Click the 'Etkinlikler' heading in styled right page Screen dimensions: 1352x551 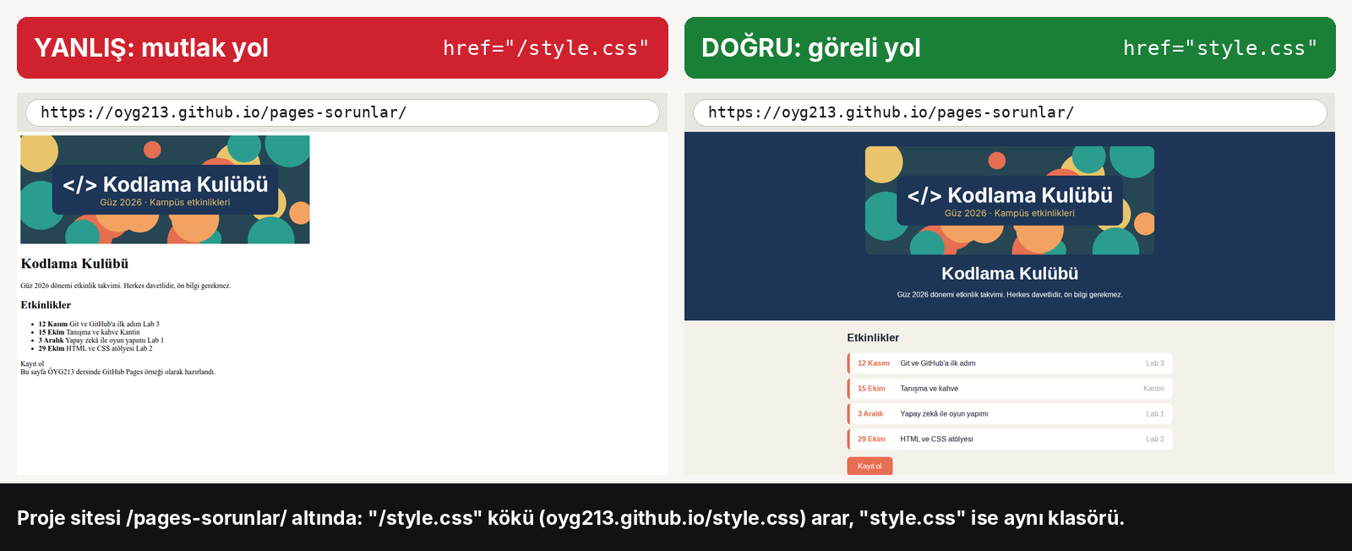tap(873, 337)
